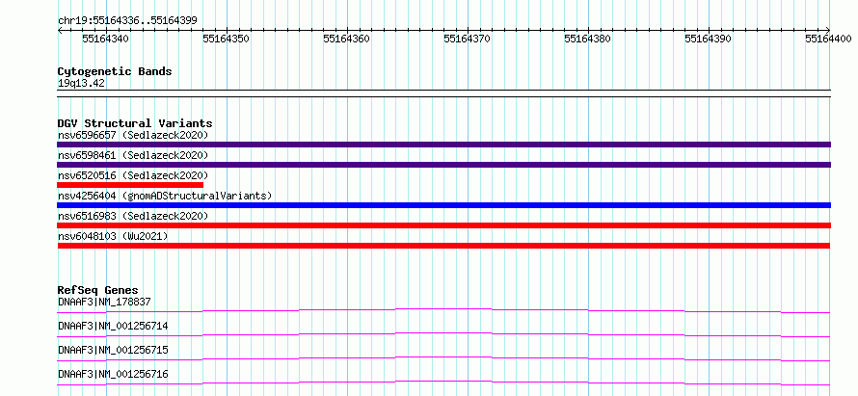The image size is (858, 396).
Task: Click ruler position 55164350
Action: point(226,39)
